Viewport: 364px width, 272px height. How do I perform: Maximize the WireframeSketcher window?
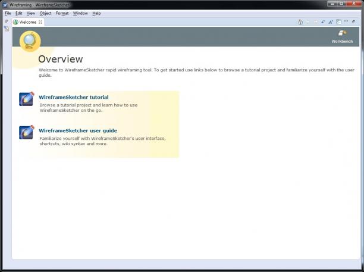(x=341, y=4)
